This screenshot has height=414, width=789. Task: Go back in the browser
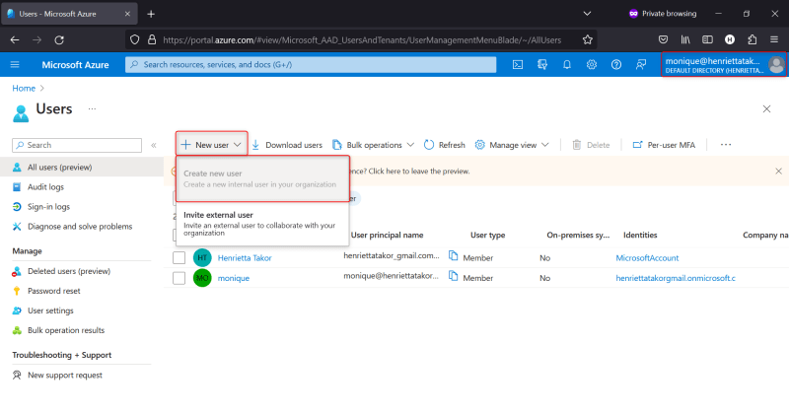pos(15,39)
